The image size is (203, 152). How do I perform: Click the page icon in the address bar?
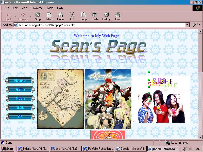pyautogui.click(x=16, y=25)
